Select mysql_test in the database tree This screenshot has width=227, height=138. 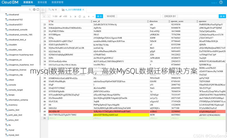[14, 135]
